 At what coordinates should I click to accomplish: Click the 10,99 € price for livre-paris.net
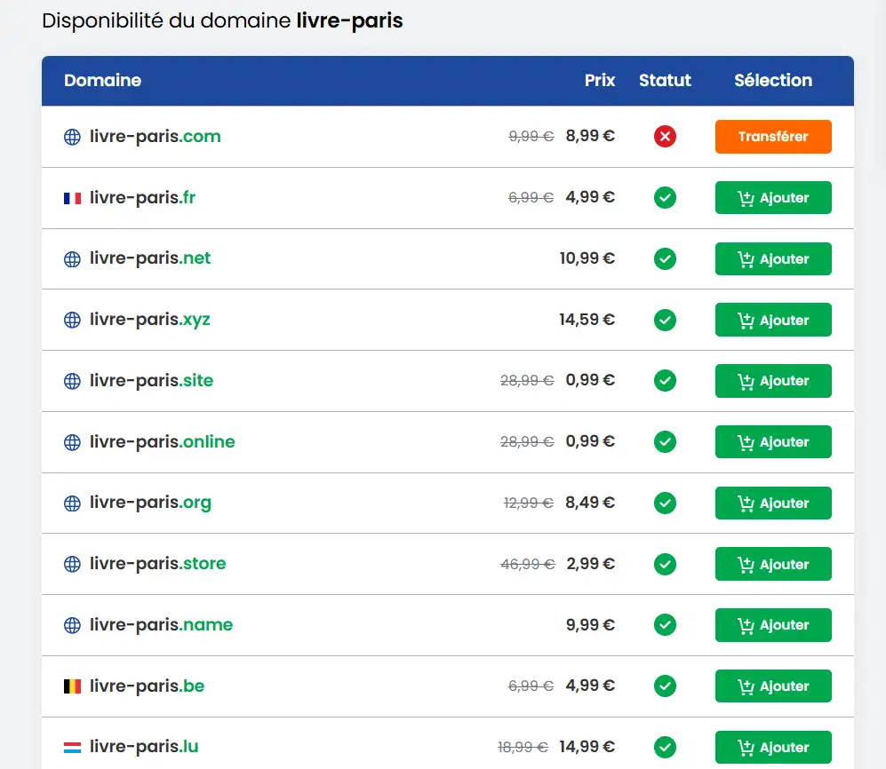[587, 258]
